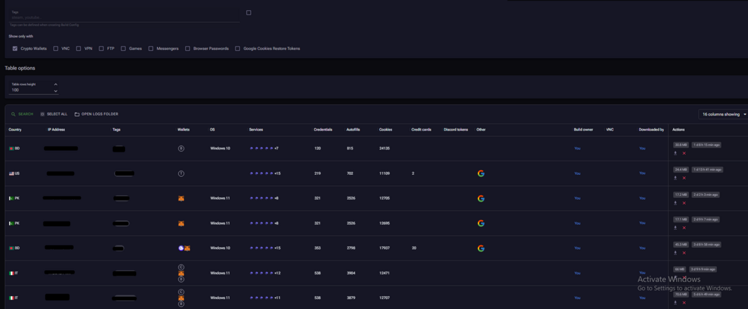
Task: Increase table rows height with the up arrow
Action: [x=56, y=85]
